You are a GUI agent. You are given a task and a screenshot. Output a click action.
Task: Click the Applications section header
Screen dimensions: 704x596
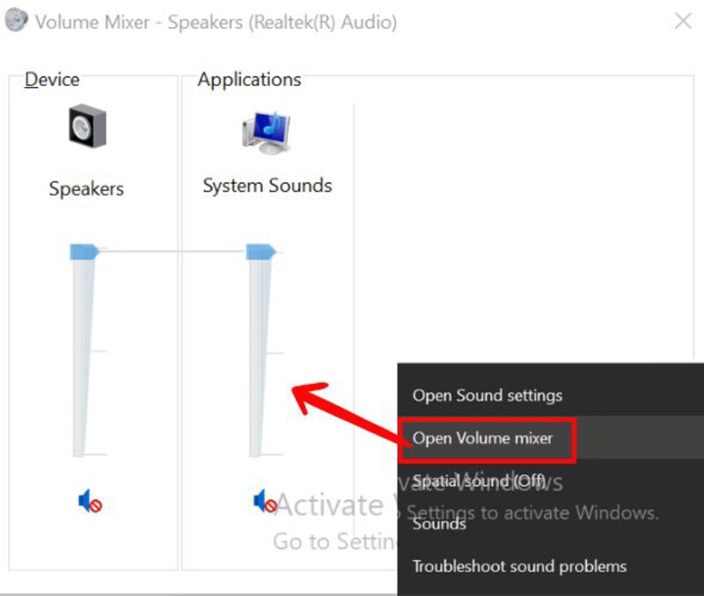[x=249, y=79]
